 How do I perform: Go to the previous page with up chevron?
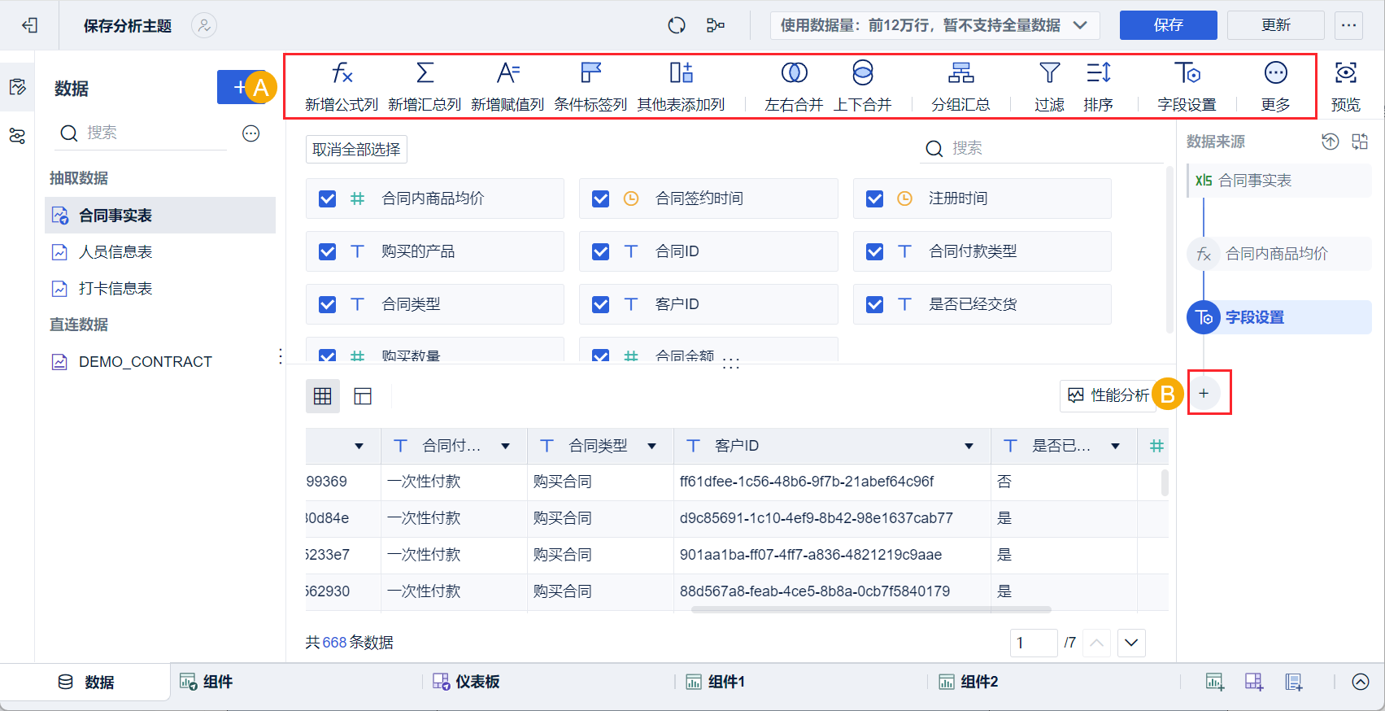click(1096, 643)
